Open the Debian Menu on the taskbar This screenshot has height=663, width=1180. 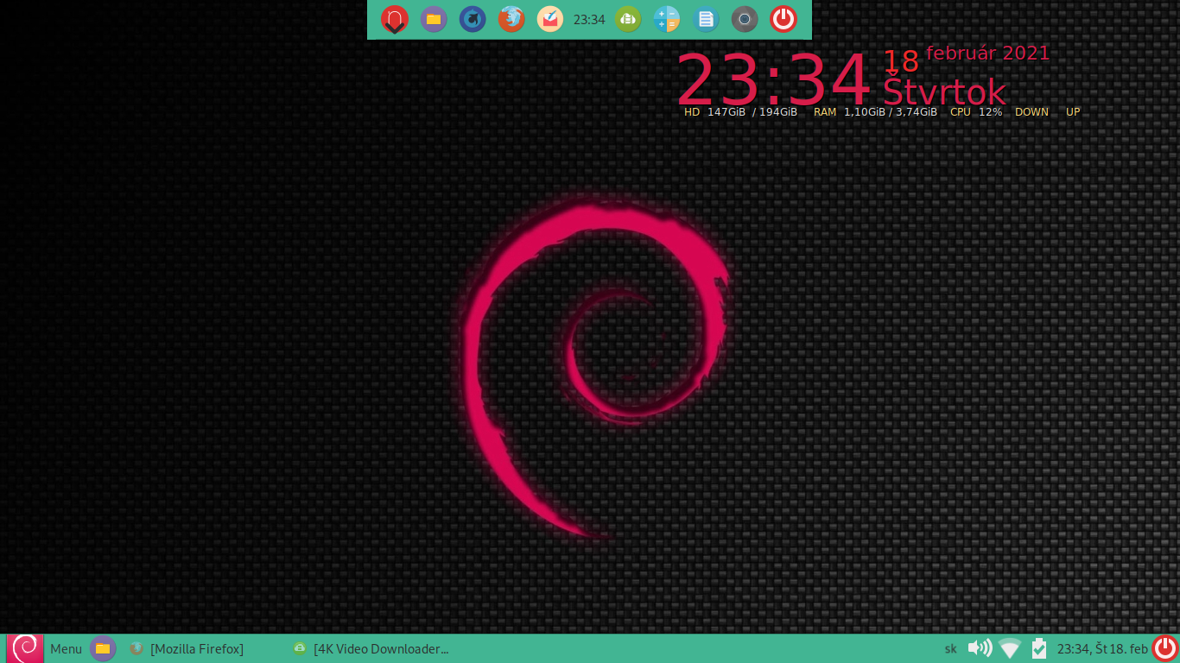66,649
